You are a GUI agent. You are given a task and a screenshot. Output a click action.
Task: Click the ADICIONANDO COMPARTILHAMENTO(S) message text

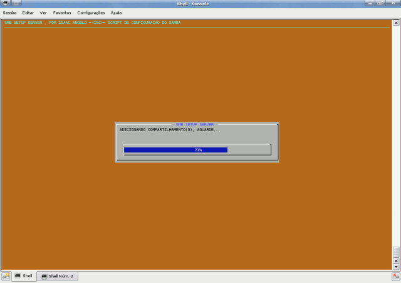(x=170, y=130)
